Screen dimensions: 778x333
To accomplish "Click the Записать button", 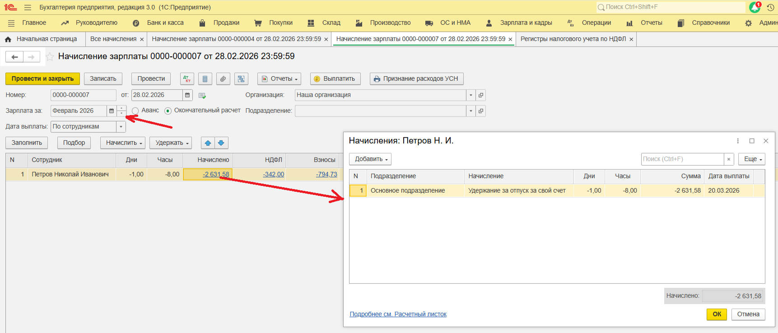I will [x=103, y=79].
